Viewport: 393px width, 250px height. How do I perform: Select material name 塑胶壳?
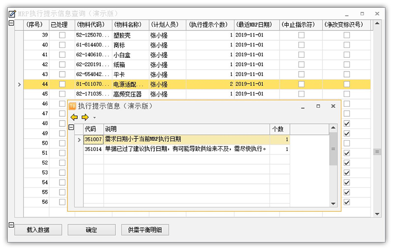coord(122,35)
